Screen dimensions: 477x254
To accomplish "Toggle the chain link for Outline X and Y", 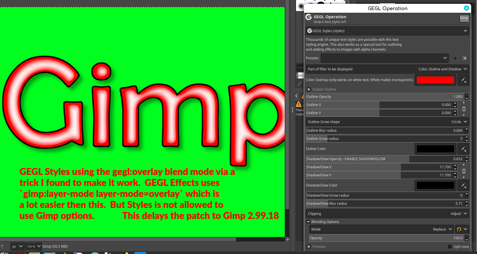I will click(x=464, y=109).
